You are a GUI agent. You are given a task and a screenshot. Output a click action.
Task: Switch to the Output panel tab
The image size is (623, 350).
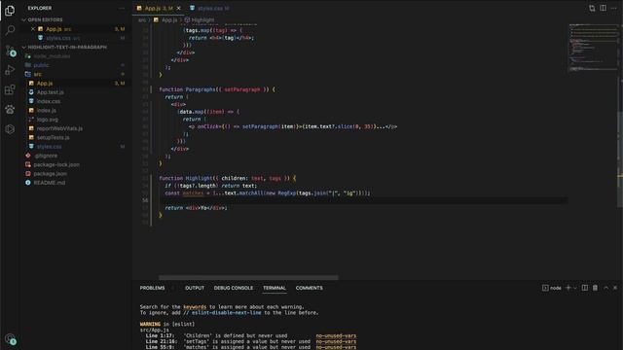[195, 288]
